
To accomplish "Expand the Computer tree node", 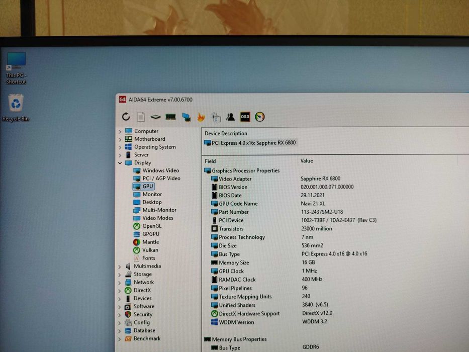I will pyautogui.click(x=120, y=131).
